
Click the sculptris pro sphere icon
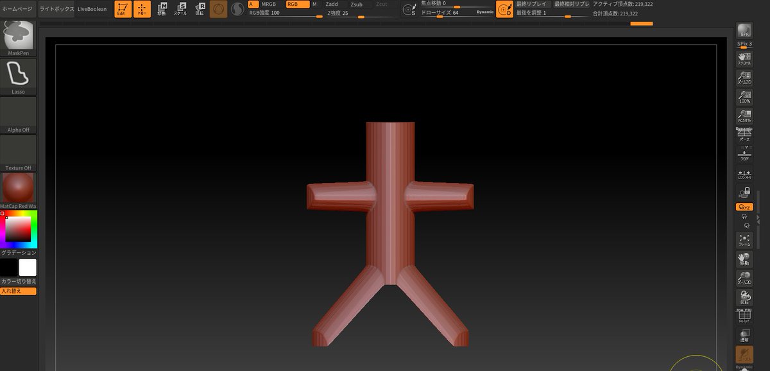pos(237,10)
